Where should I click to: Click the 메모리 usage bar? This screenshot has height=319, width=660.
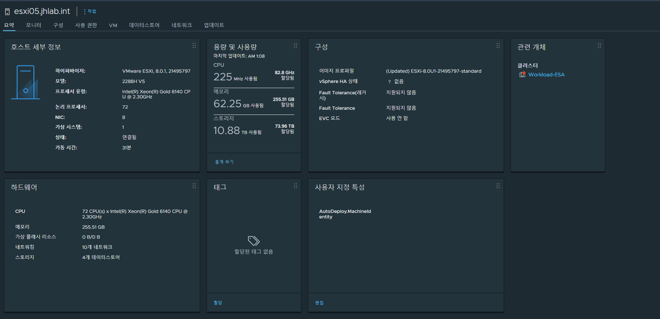pos(254,115)
